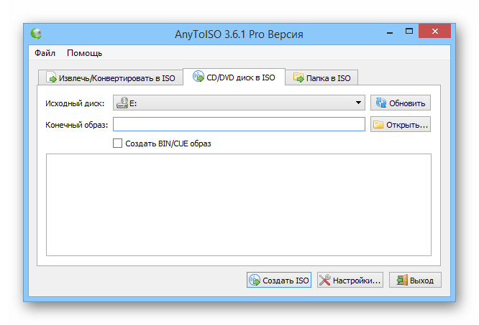Click the Обновить refresh button
The image size is (479, 325).
coord(401,103)
